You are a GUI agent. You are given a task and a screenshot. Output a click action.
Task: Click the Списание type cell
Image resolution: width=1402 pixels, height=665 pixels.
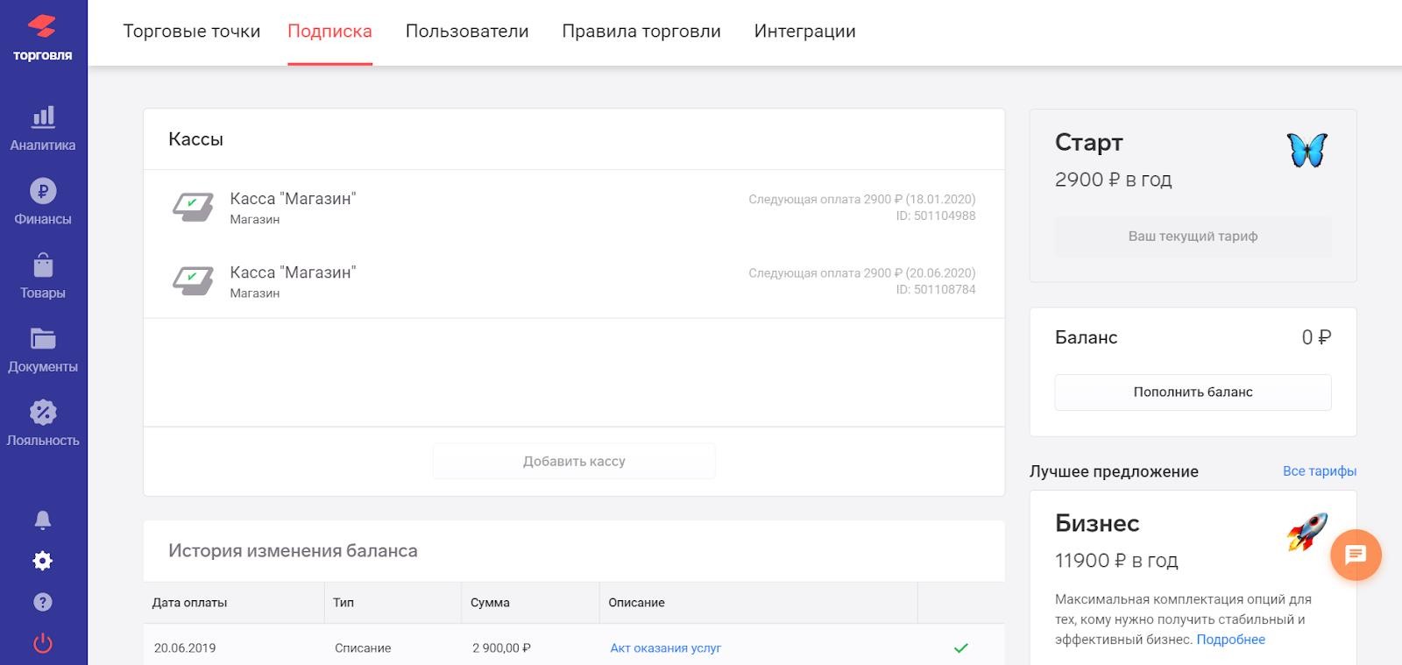coord(363,648)
